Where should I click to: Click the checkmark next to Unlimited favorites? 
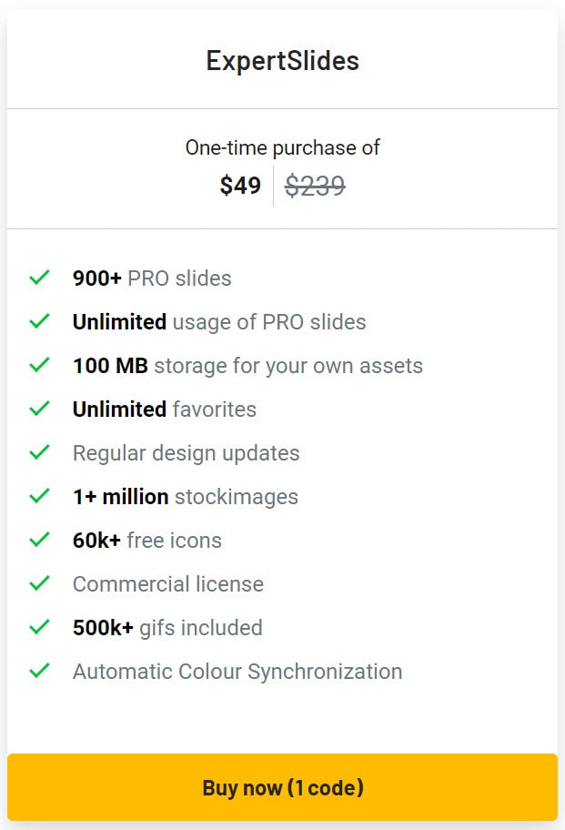pos(40,409)
